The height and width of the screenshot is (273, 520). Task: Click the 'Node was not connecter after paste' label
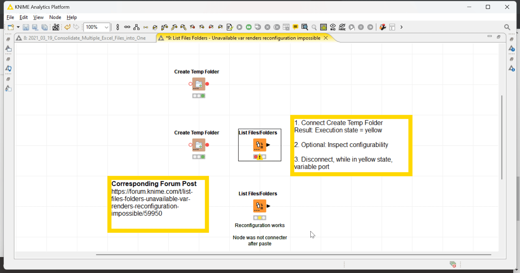[x=260, y=240]
